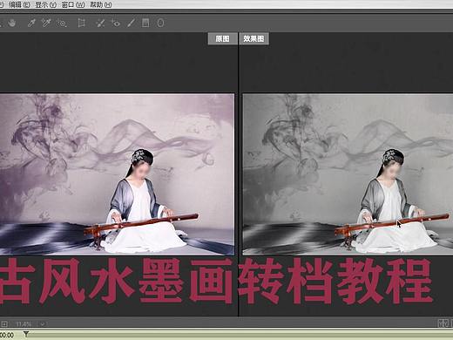Viewport: 453px width, 340px height.
Task: Click the timeline playhead marker
Action: click(26, 334)
